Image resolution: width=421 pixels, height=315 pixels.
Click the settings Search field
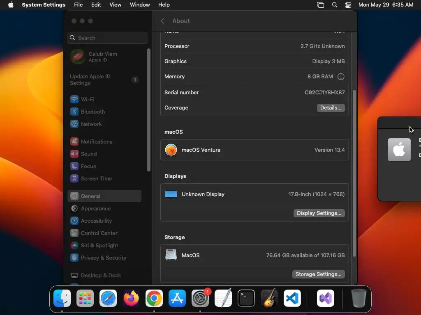[107, 38]
